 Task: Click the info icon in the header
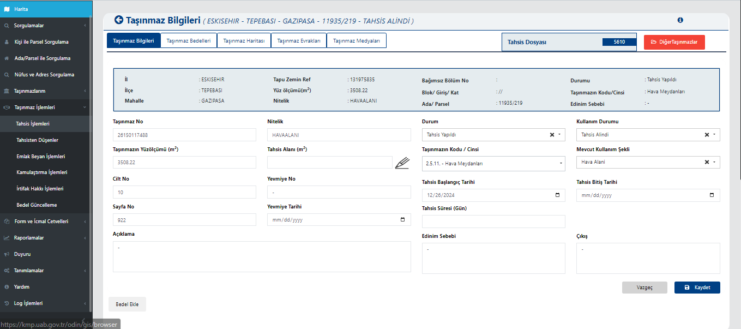coord(680,20)
